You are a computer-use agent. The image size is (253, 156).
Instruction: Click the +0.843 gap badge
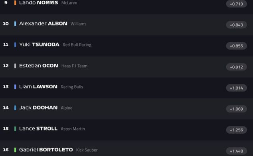click(236, 25)
